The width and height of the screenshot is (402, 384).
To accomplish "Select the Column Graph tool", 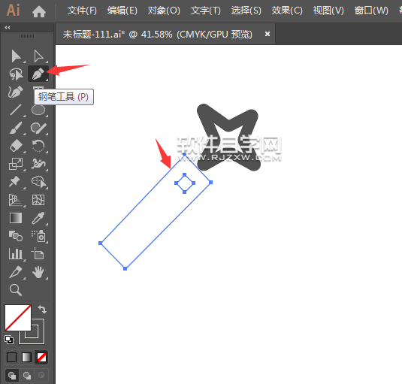I will pyautogui.click(x=16, y=254).
